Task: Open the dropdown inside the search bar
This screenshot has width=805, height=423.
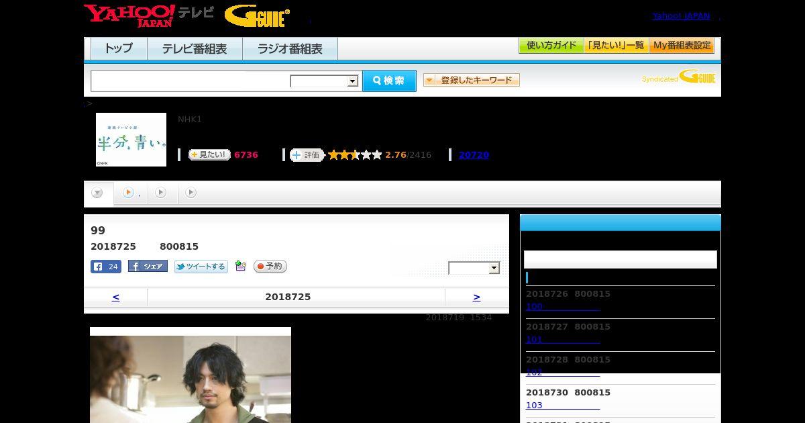Action: tap(324, 81)
